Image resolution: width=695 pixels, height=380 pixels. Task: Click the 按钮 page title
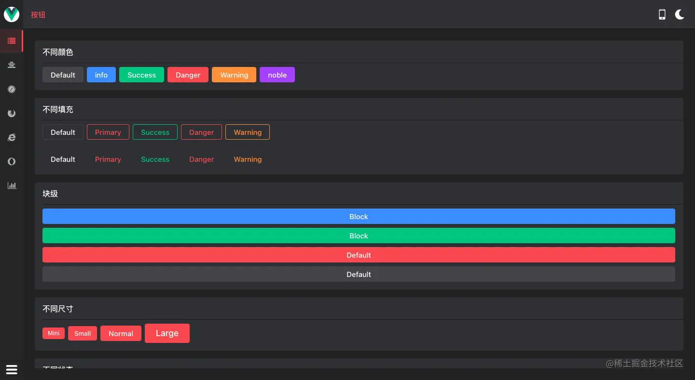point(38,14)
